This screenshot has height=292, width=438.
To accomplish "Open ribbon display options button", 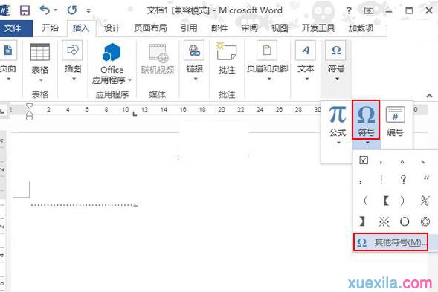I will coord(369,10).
